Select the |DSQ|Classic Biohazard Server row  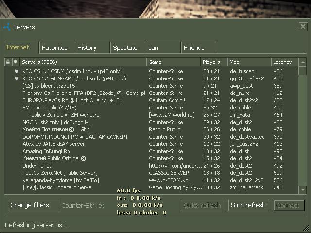pyautogui.click(x=151, y=187)
